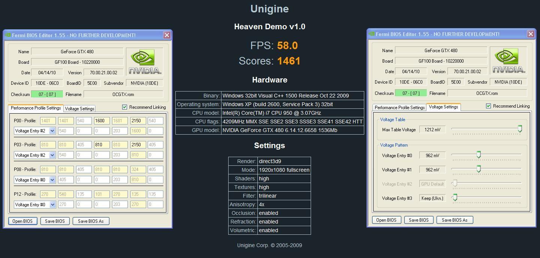Click Voltage Entry #0 slider handle
This screenshot has width=540, height=258.
coord(479,154)
